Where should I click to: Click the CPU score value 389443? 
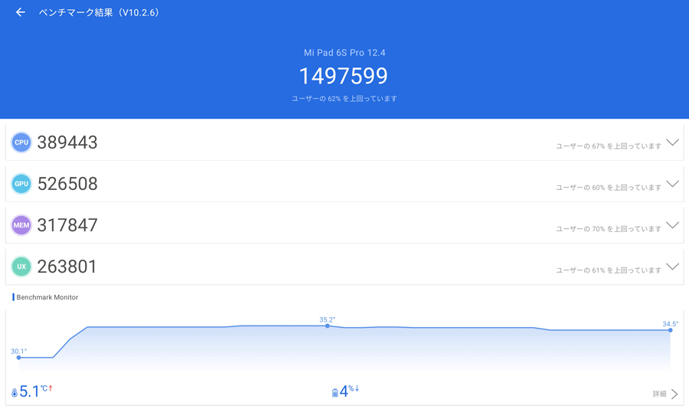tap(67, 142)
